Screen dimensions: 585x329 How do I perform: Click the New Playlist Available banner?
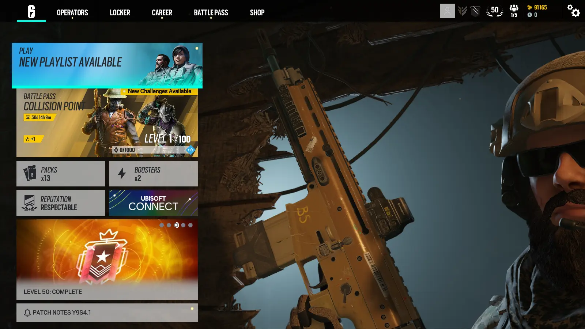107,66
